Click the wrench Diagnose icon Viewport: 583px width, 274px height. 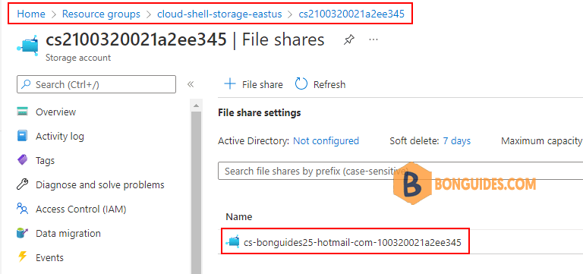(23, 184)
